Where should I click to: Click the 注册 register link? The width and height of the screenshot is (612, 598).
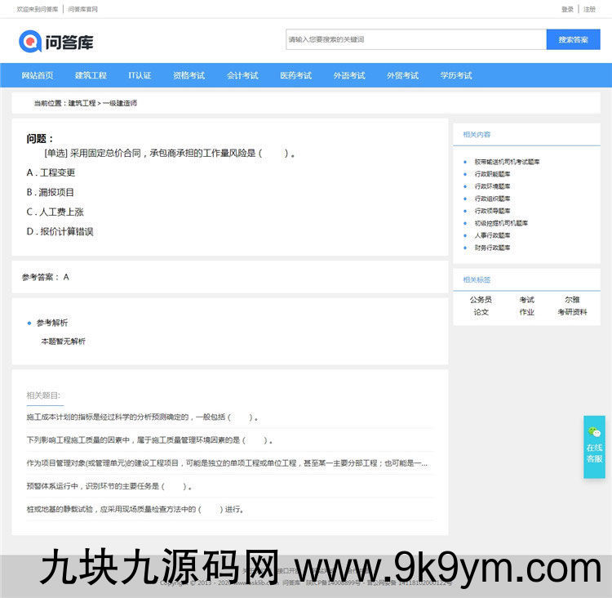[589, 9]
